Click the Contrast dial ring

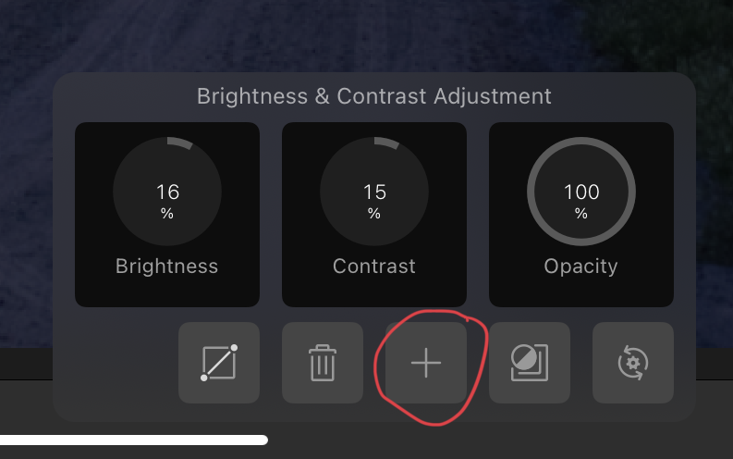374,192
